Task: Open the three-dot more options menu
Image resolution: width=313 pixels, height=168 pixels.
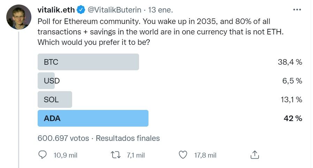Action: pyautogui.click(x=297, y=10)
